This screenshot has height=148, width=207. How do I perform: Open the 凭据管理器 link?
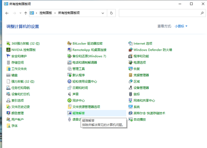[x=141, y=75]
